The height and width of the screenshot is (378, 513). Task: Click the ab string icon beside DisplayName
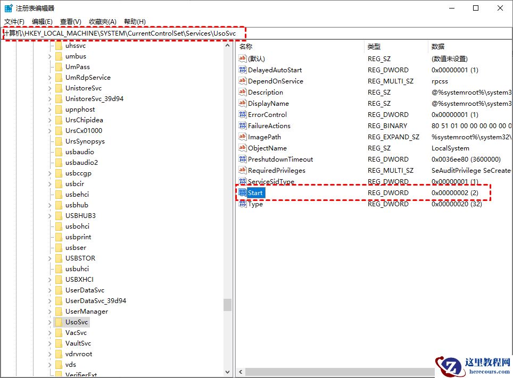coord(242,103)
